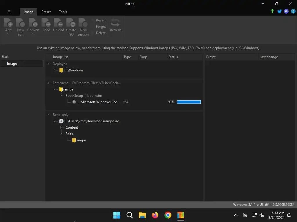297x222 pixels.
Task: Show hidden tray icons chevron
Action: pyautogui.click(x=236, y=215)
